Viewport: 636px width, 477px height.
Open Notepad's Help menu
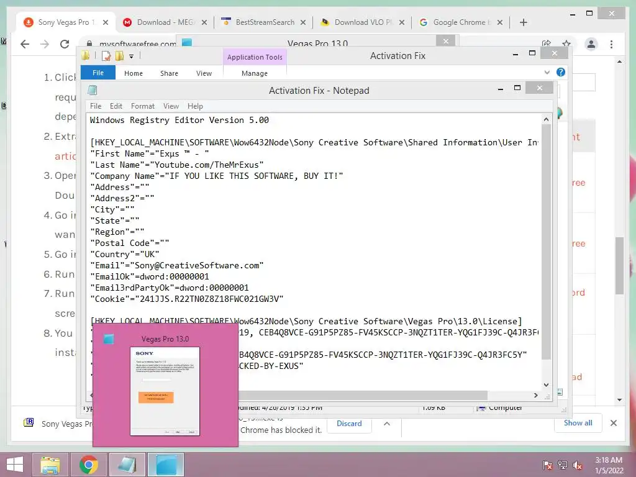pos(195,106)
